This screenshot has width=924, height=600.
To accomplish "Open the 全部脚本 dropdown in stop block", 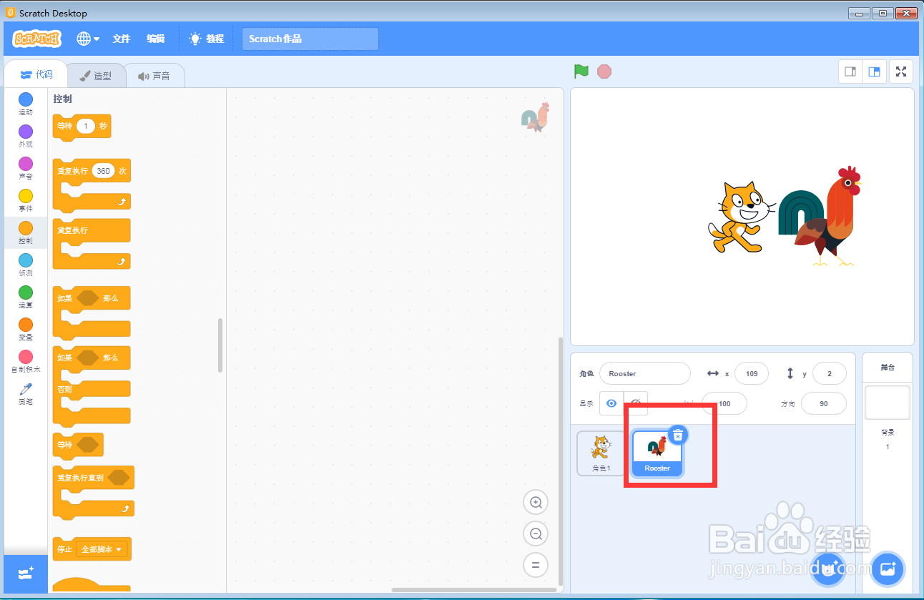I will coord(102,549).
